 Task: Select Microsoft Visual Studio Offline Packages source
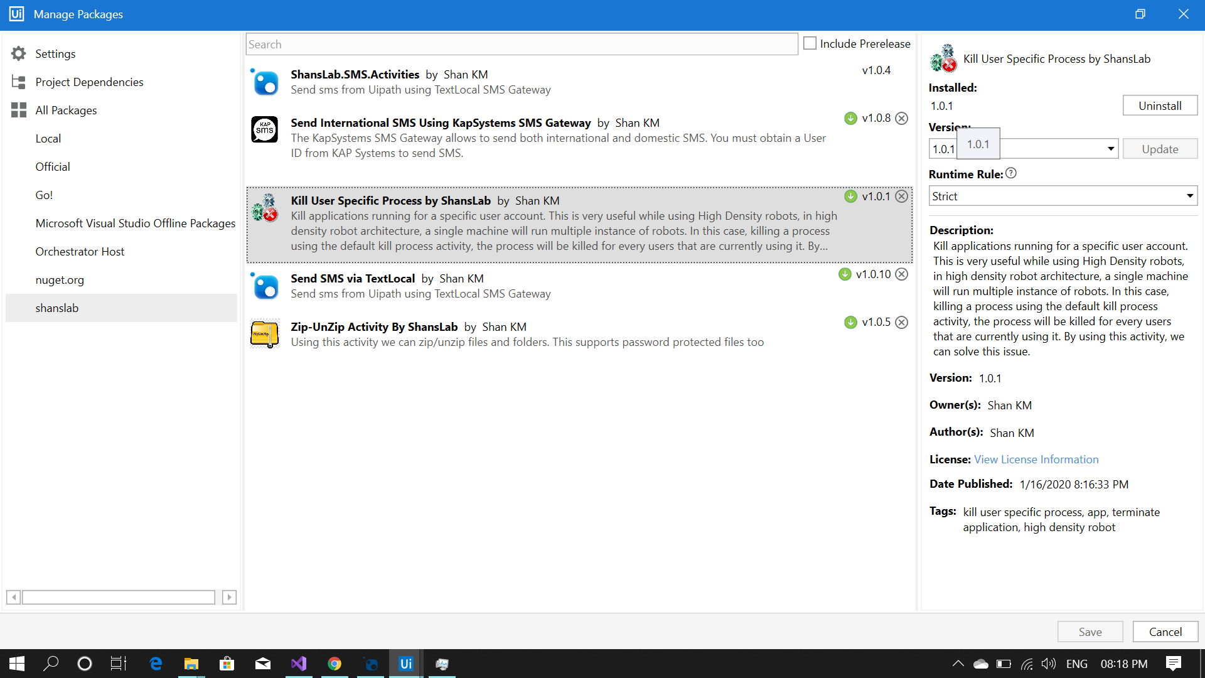[x=136, y=223]
